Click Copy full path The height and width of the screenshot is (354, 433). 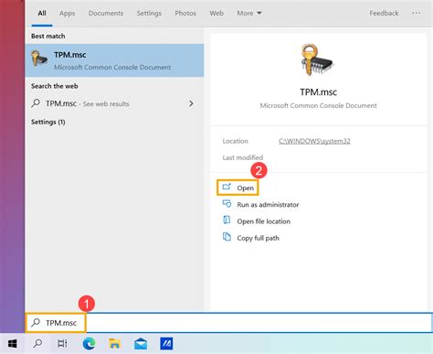(251, 238)
